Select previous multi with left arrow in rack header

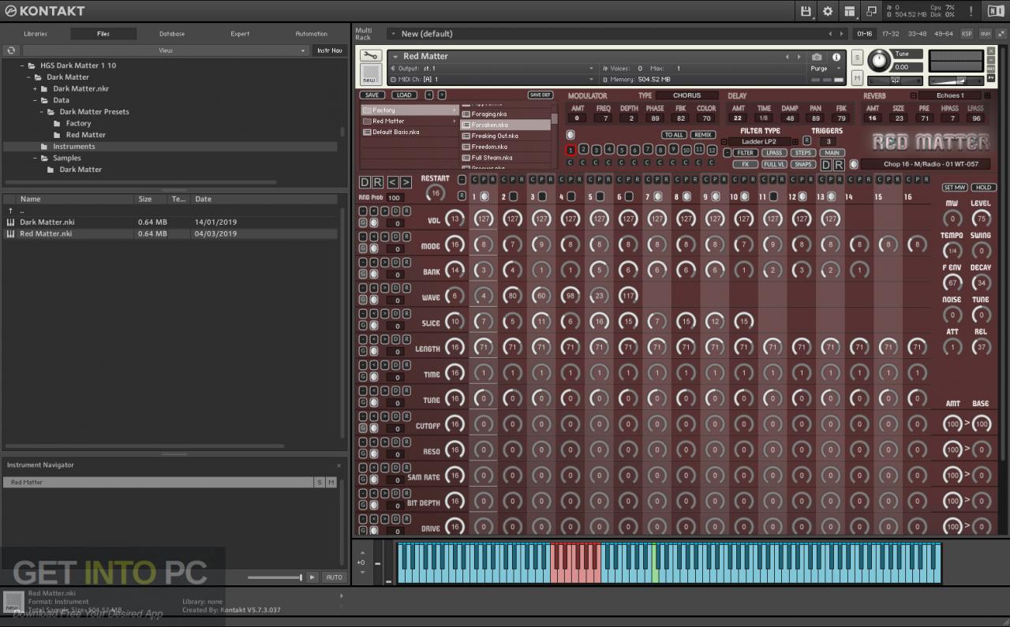[x=829, y=34]
